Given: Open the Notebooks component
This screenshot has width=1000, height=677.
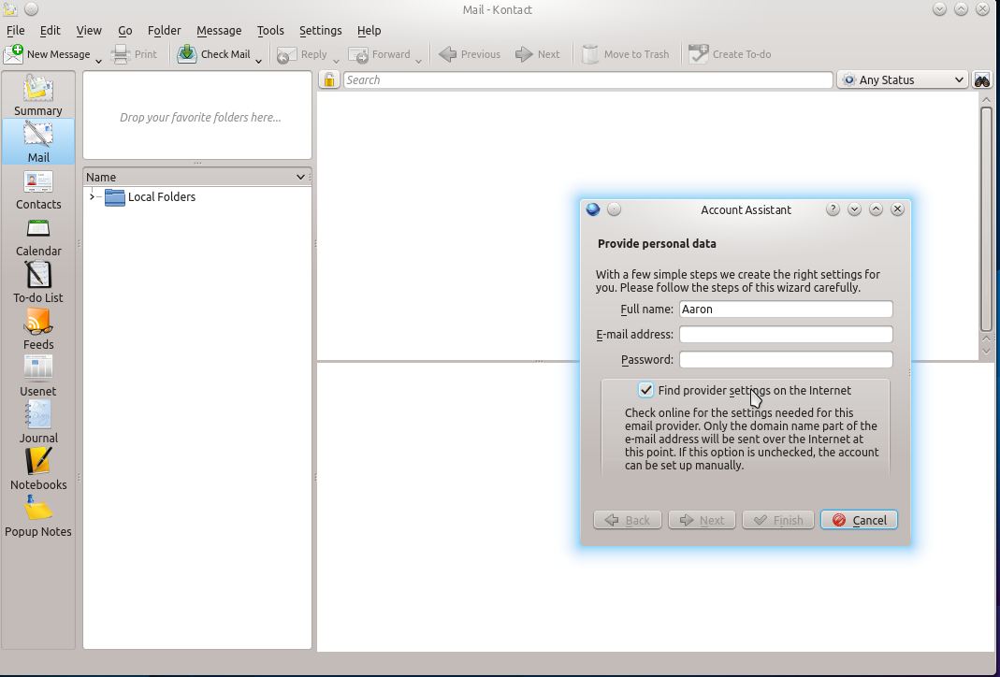Looking at the screenshot, I should (x=38, y=469).
